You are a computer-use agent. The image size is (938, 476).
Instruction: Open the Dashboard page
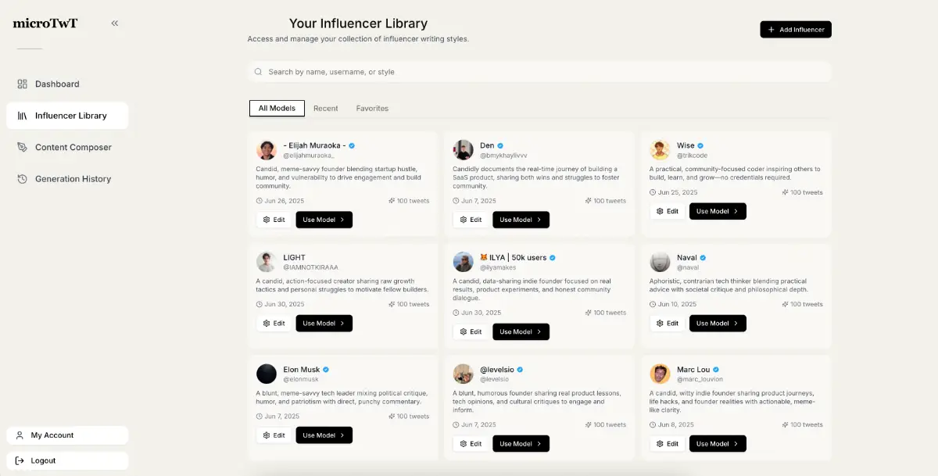coord(57,84)
